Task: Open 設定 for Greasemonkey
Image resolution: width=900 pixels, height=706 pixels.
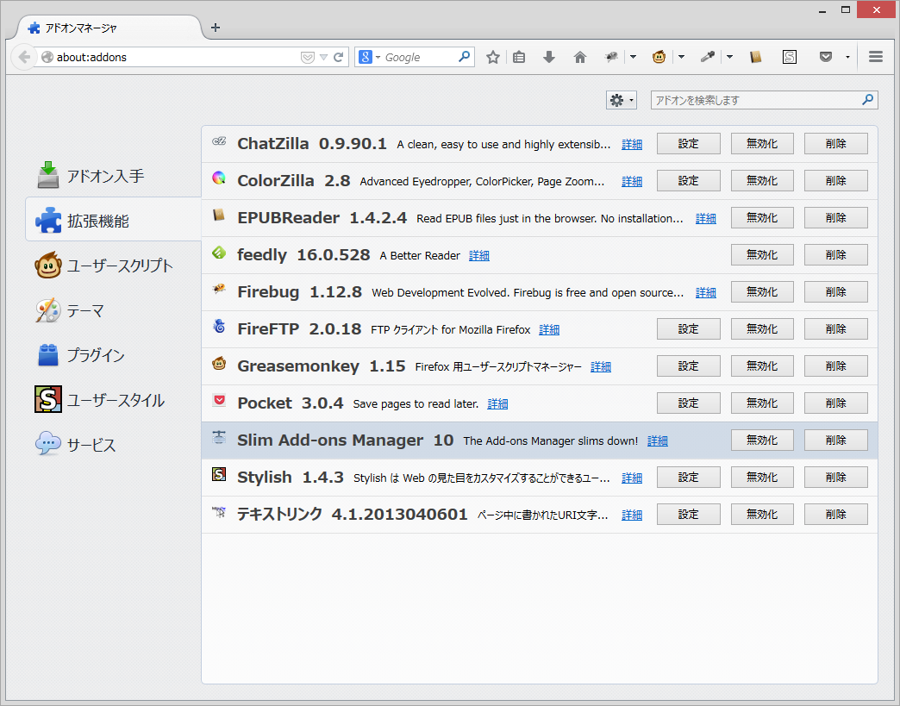Action: [x=688, y=366]
